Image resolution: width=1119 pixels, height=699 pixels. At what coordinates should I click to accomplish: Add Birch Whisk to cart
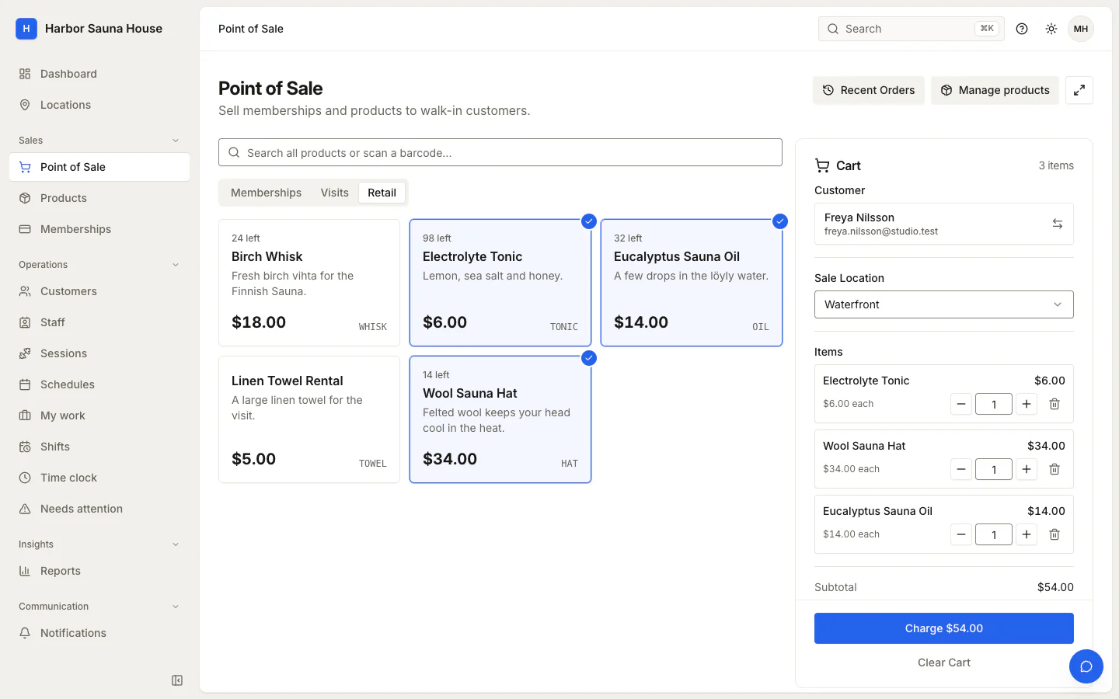point(309,283)
